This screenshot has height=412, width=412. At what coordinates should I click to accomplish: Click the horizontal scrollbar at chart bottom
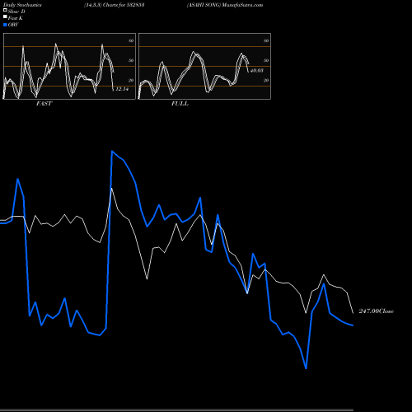(x=176, y=410)
